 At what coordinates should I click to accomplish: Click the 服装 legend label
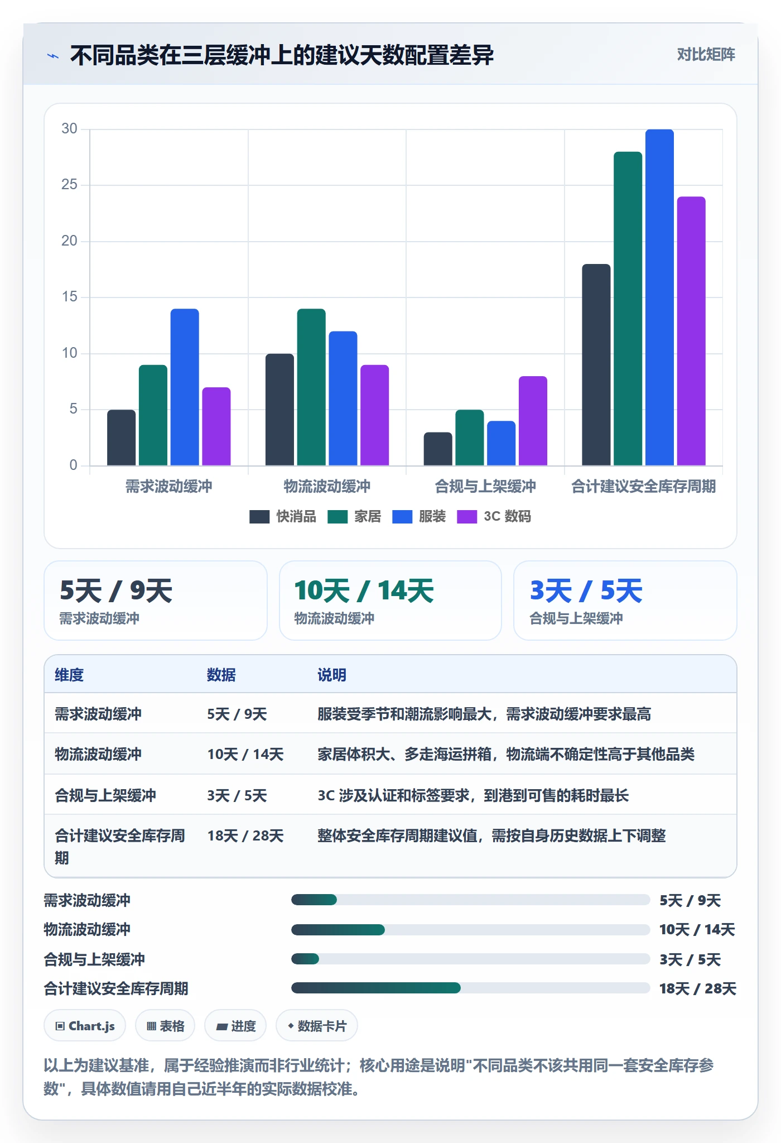(432, 517)
